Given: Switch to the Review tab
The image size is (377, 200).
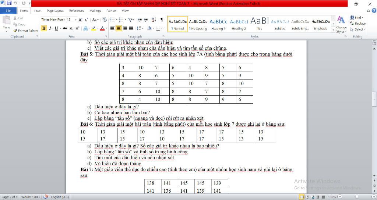Looking at the screenshot, I should (x=111, y=11).
